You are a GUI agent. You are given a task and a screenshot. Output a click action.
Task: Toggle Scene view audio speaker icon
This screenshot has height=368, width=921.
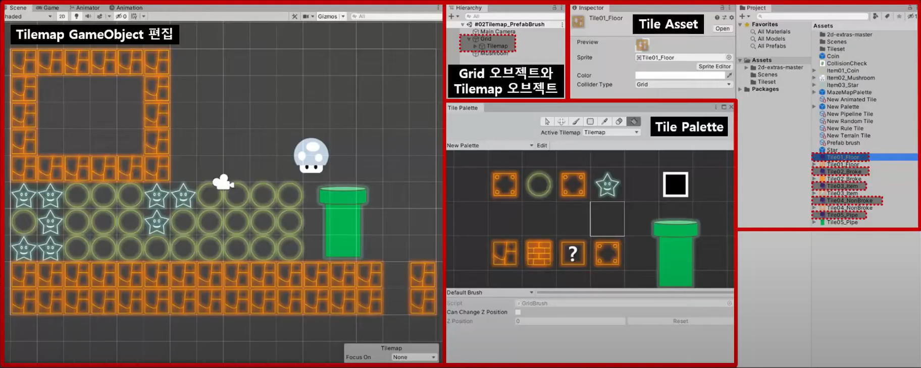pos(88,16)
